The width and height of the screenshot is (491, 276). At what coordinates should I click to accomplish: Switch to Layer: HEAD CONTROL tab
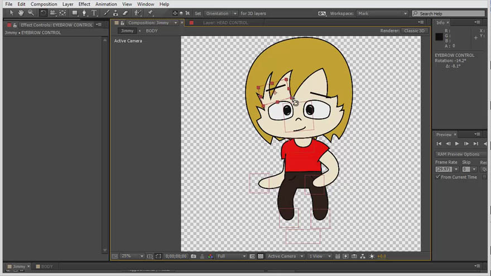point(225,23)
